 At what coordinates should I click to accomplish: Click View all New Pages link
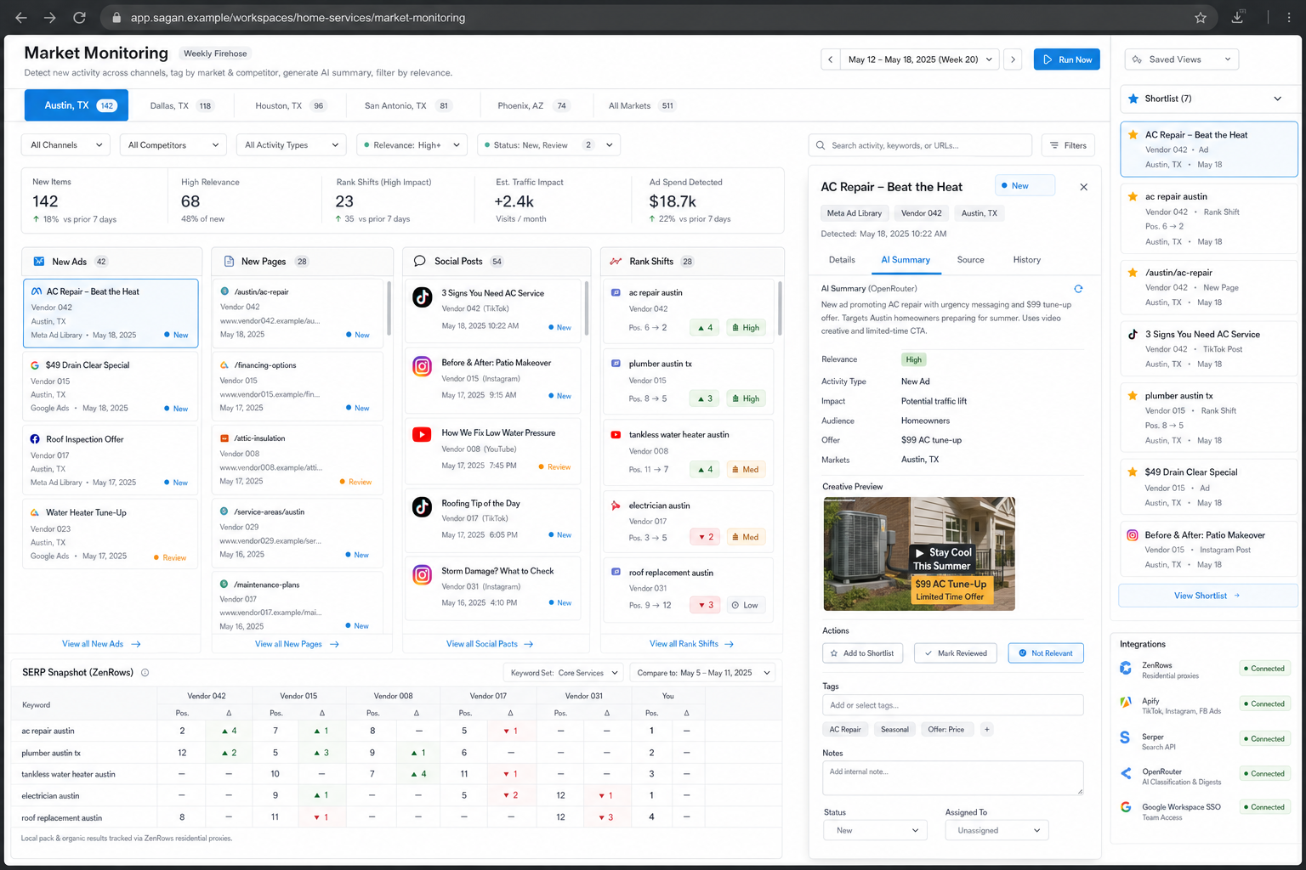click(x=297, y=644)
